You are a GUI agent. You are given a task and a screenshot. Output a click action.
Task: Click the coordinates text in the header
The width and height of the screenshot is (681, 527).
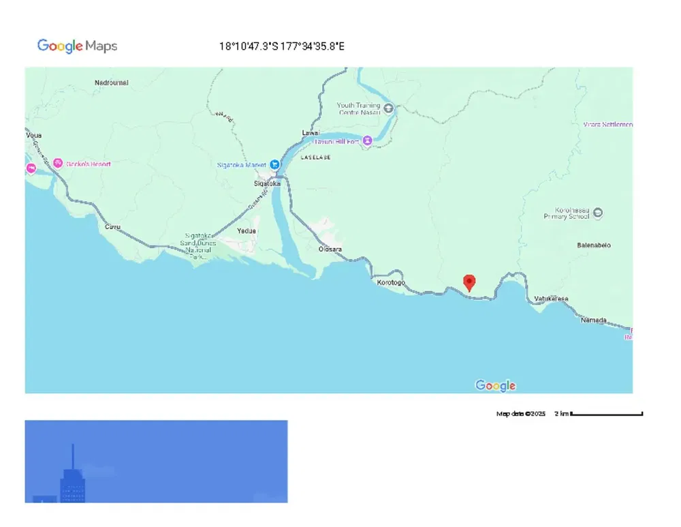[x=281, y=46]
